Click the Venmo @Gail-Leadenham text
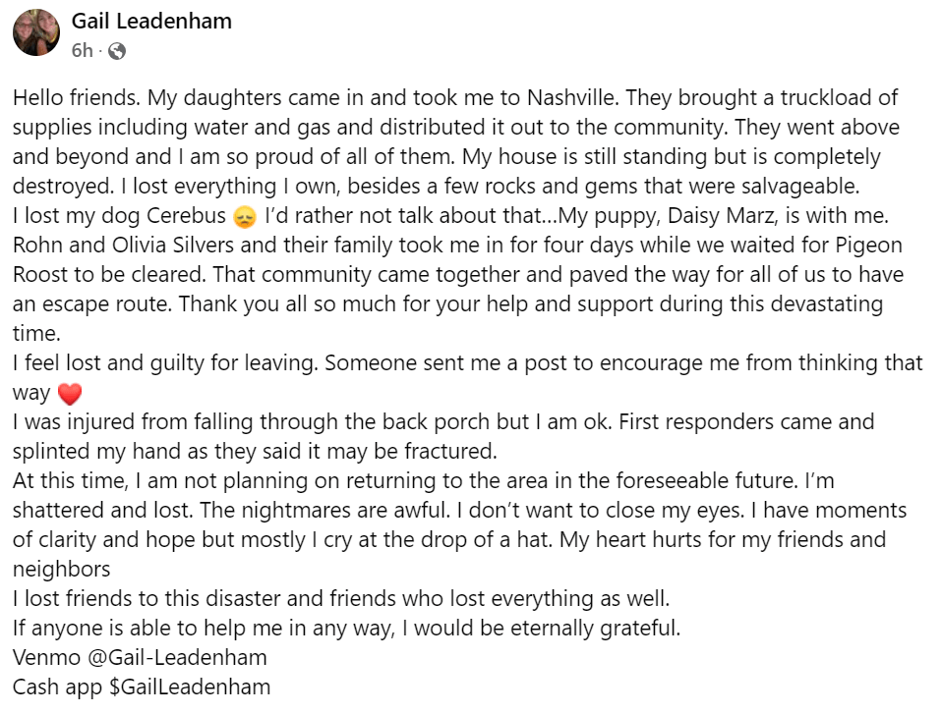942x714 pixels. pos(140,657)
